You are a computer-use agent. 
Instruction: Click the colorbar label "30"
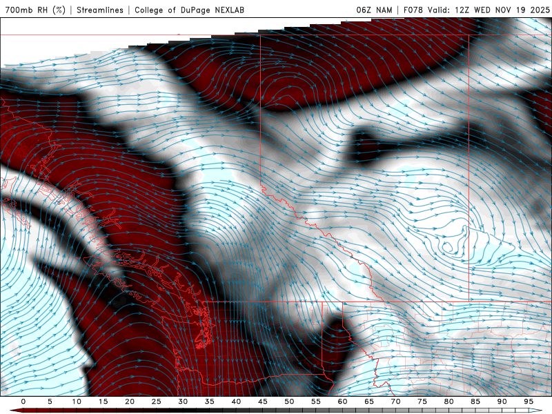183,402
